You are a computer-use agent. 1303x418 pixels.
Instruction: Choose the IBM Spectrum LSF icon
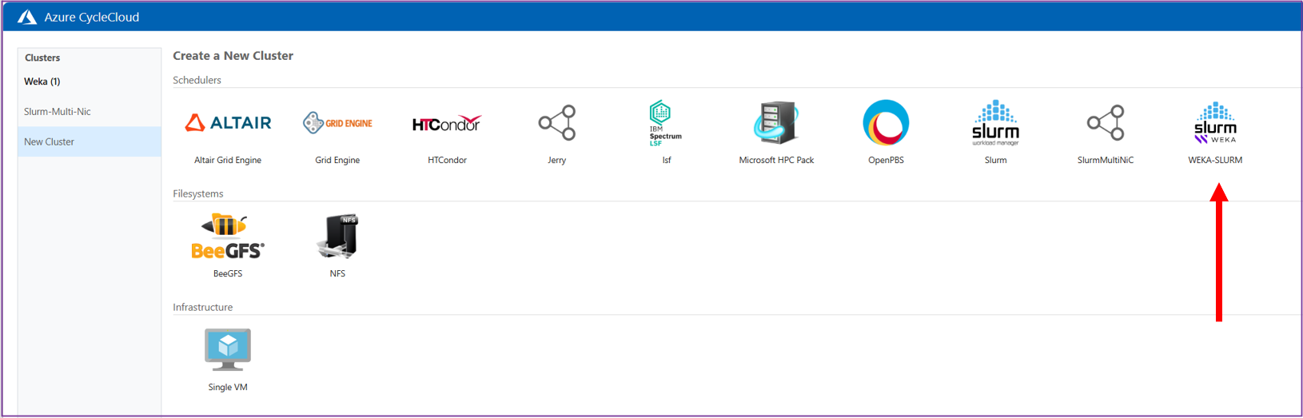[x=666, y=123]
